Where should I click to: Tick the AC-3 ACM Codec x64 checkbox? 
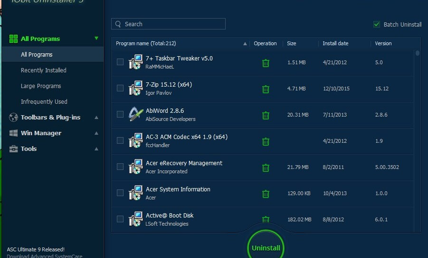[x=120, y=140]
